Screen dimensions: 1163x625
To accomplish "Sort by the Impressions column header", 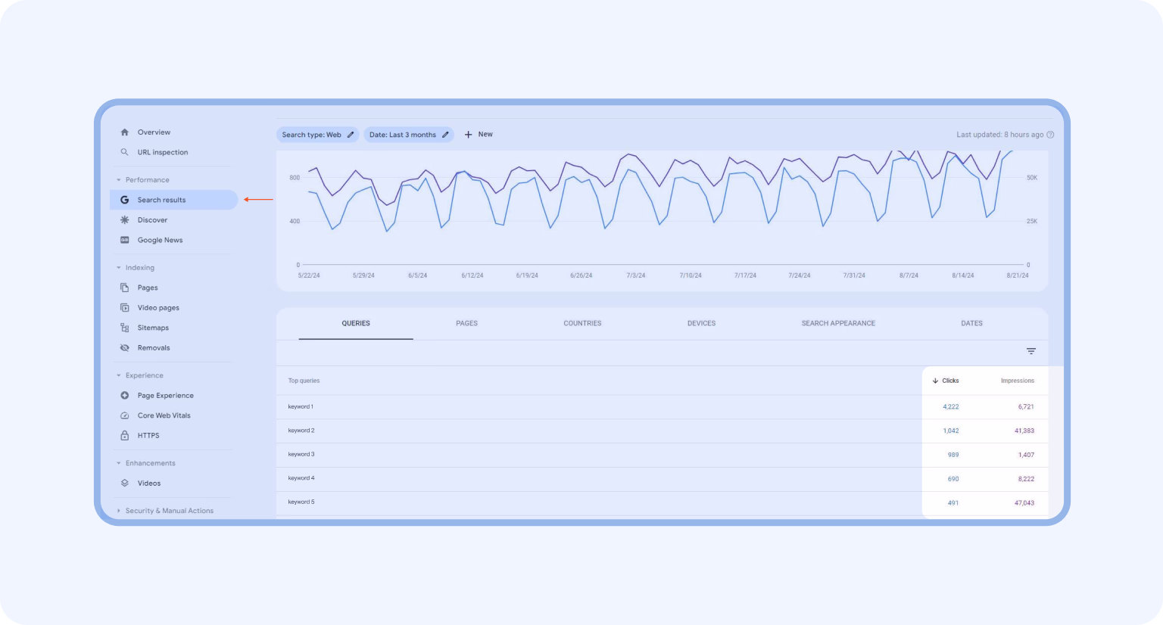I will pos(1017,381).
